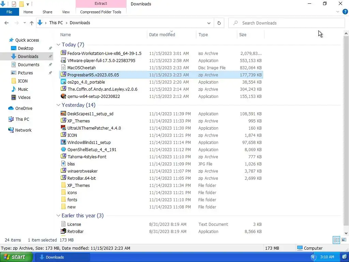Click the taskbar clock showing 3:10 AM
The image size is (349, 262).
tap(327, 257)
